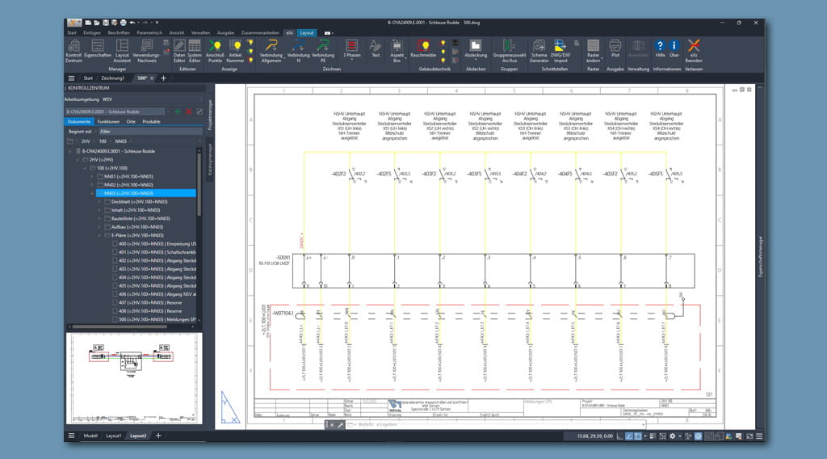
Task: Start the DWG/DXF Import
Action: (x=560, y=50)
